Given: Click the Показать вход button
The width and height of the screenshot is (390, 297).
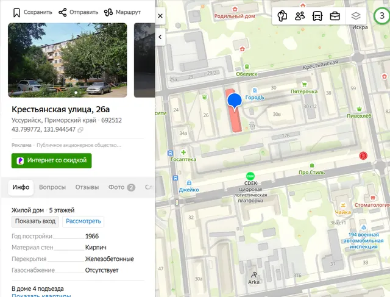Looking at the screenshot, I should click(35, 221).
